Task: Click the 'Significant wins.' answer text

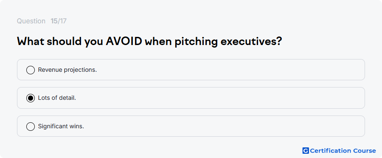Action: pyautogui.click(x=61, y=126)
